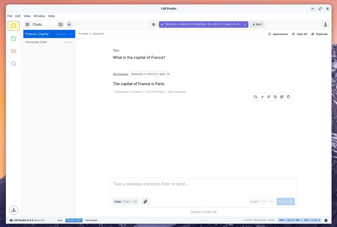Open the Window menu
The image size is (337, 227).
point(39,16)
